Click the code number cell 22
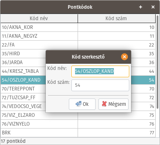The image size is (160, 145). [x=116, y=45]
